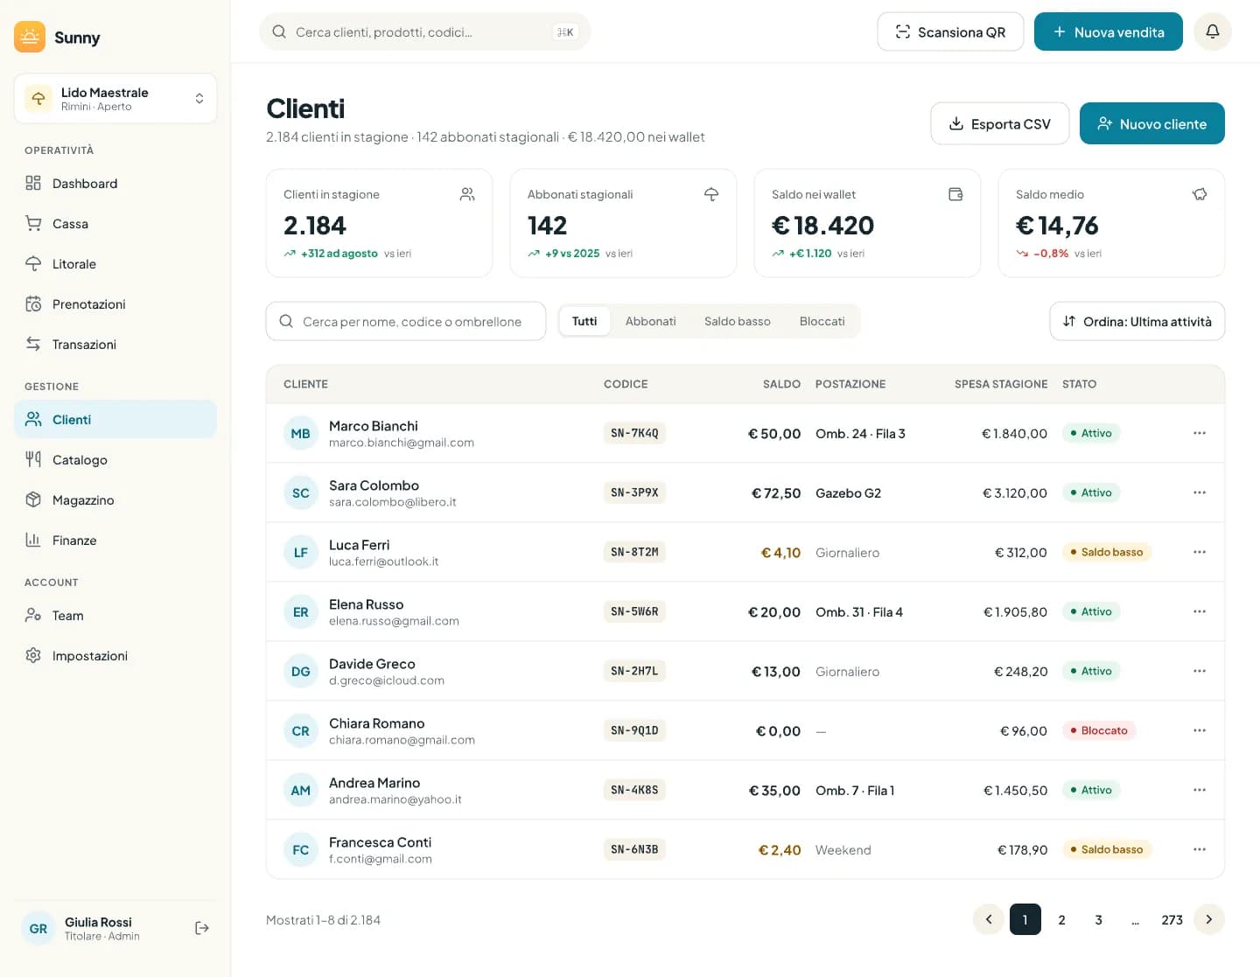Open row actions for Davide Greco
The image size is (1260, 977).
[1200, 671]
